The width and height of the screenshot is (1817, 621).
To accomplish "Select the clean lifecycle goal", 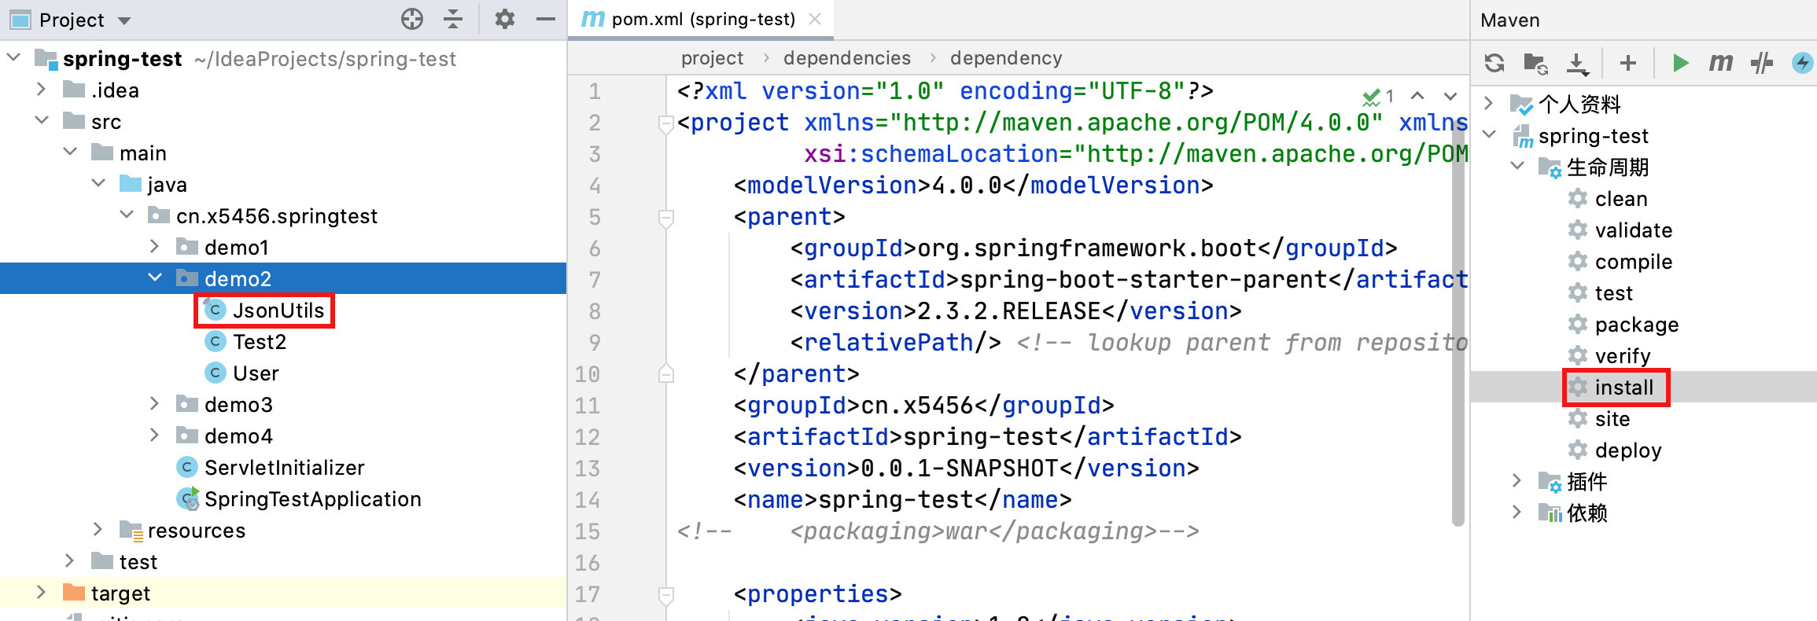I will (x=1620, y=199).
